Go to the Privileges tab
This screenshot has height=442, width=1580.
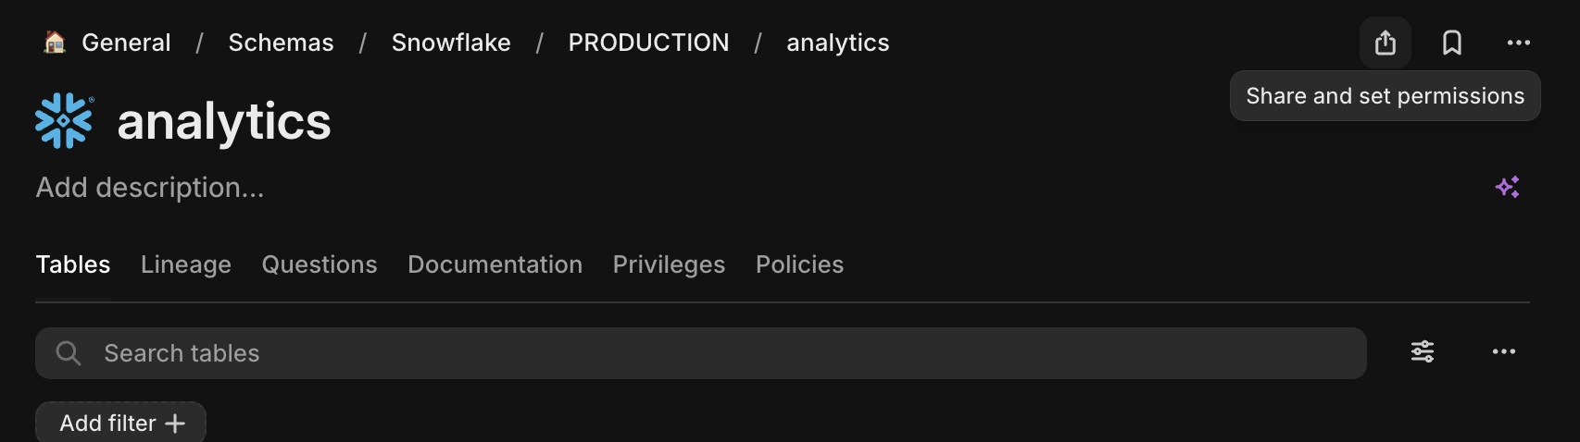click(669, 264)
